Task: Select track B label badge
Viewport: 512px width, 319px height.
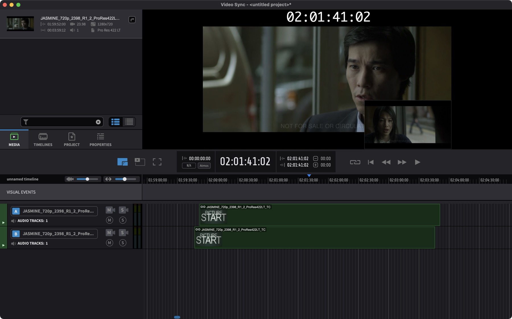Action: click(x=16, y=234)
